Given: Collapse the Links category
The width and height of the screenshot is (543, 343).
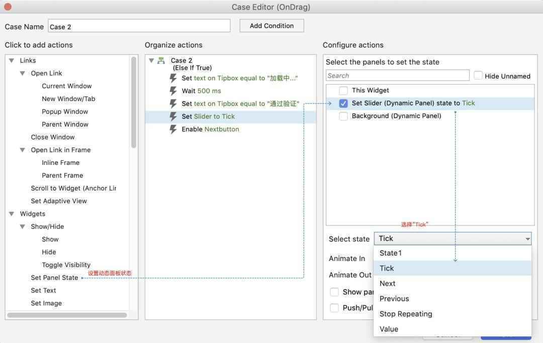Looking at the screenshot, I should [12, 61].
